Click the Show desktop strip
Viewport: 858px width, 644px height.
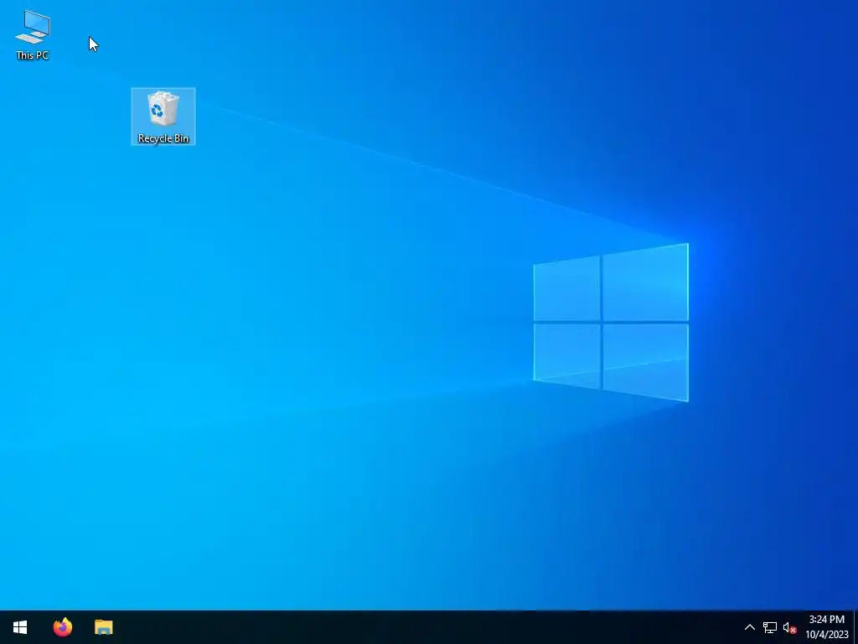click(x=855, y=627)
